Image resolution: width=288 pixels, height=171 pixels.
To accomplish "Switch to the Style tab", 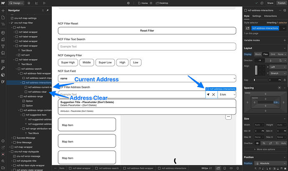I will [247, 16].
